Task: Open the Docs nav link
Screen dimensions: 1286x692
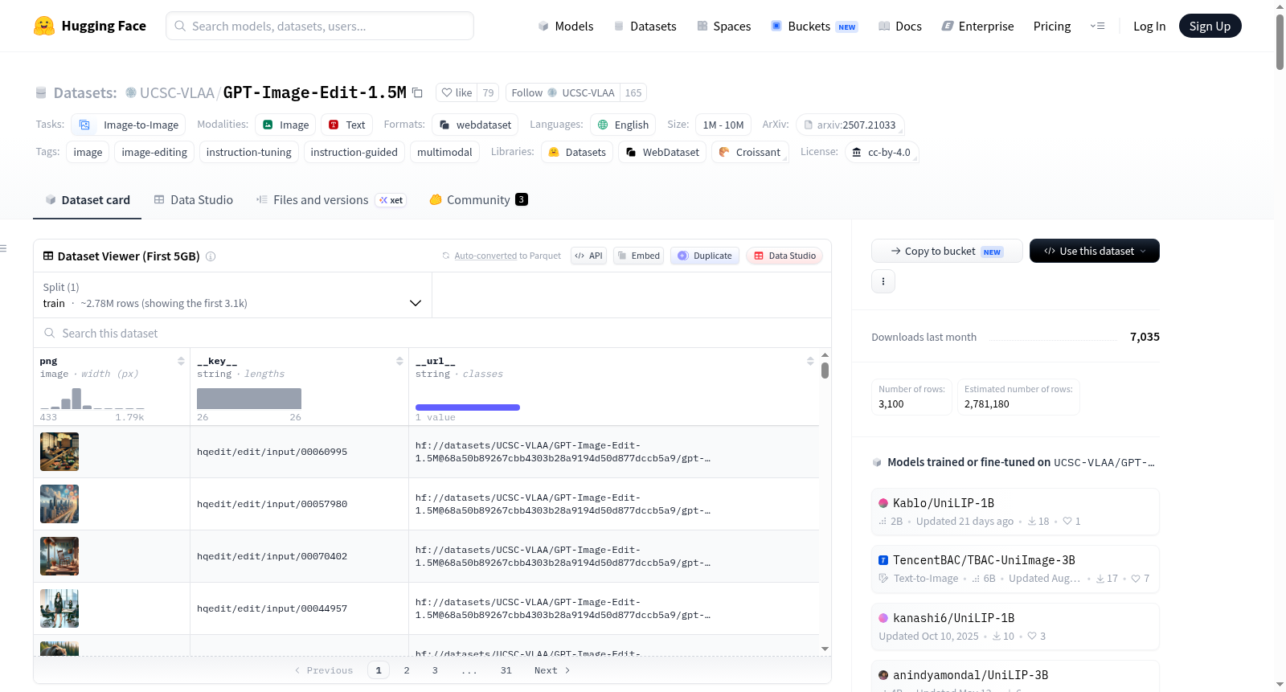Action: point(899,26)
